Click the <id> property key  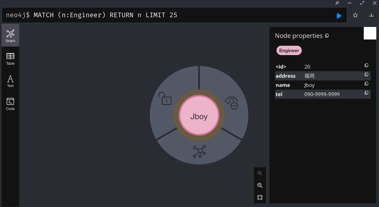281,67
